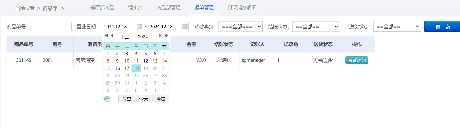This screenshot has height=128, width=460.
Task: Select highlighted day 18 in calendar
Action: click(136, 68)
